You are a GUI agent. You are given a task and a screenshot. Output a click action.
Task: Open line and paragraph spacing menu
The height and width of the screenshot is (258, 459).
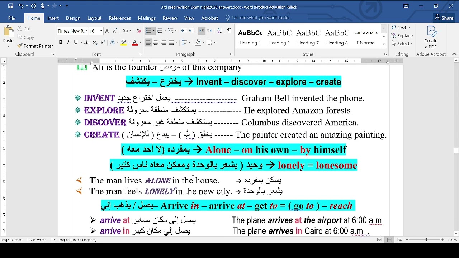click(185, 42)
